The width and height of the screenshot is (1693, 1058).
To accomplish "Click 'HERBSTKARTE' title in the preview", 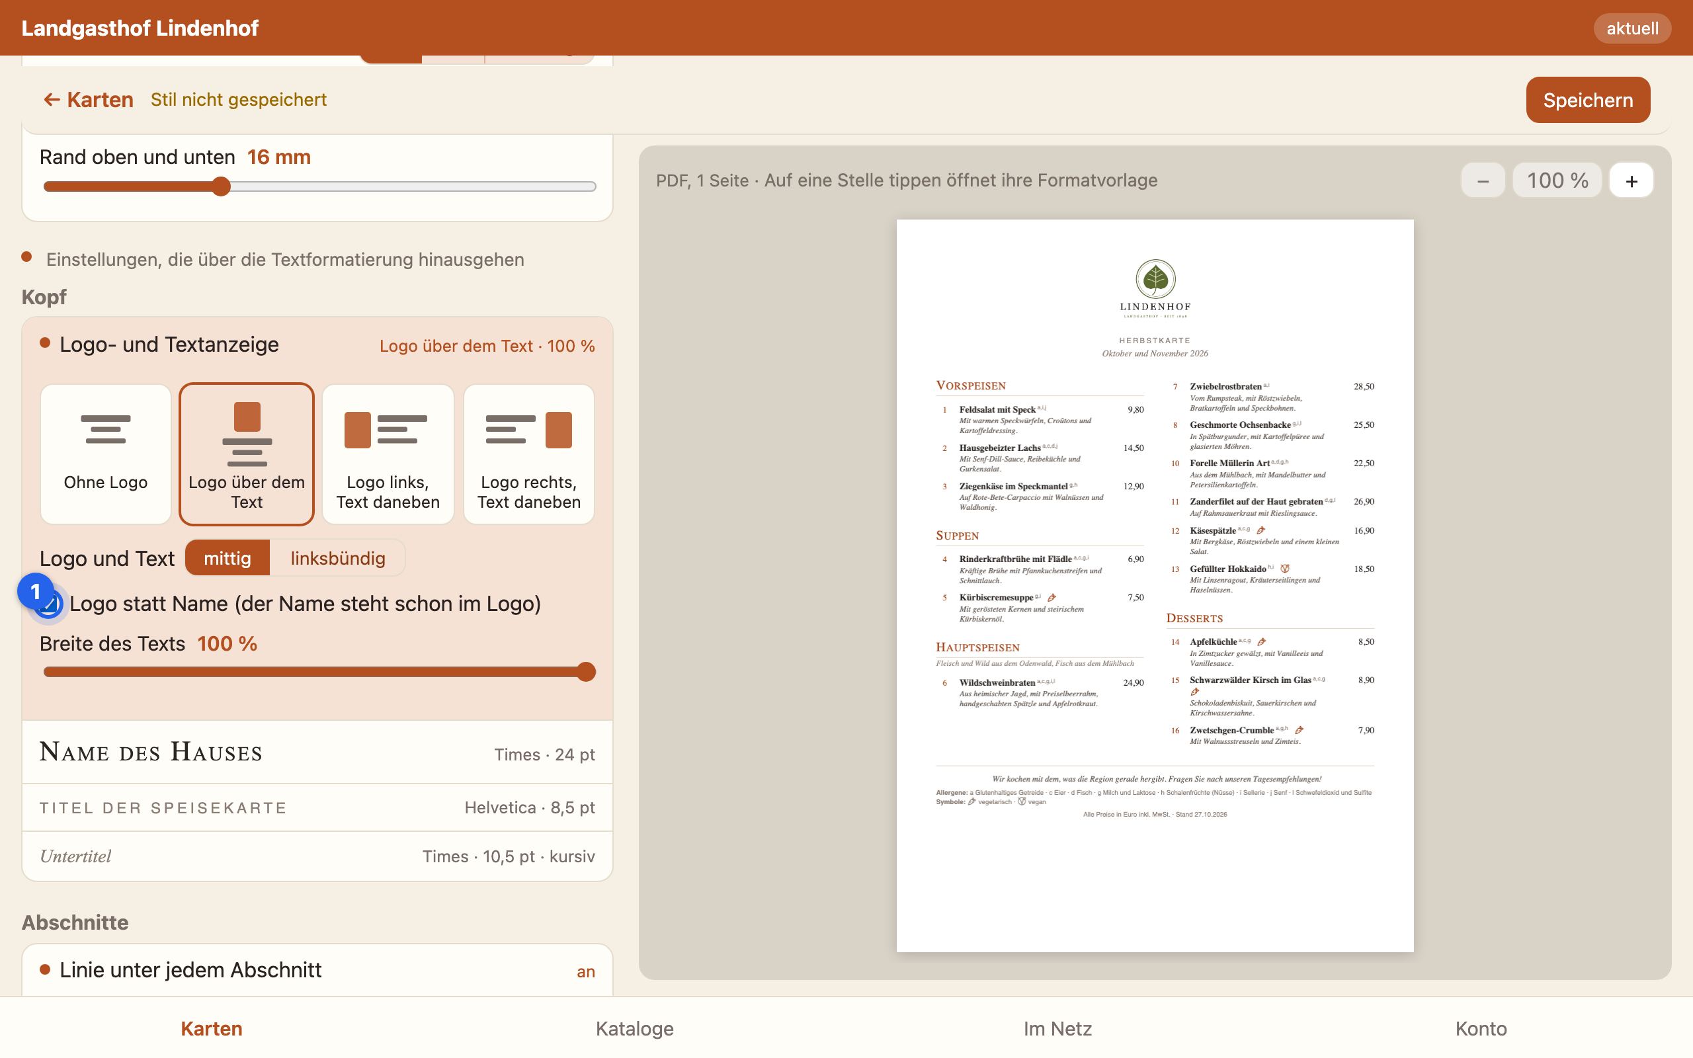I will 1155,340.
